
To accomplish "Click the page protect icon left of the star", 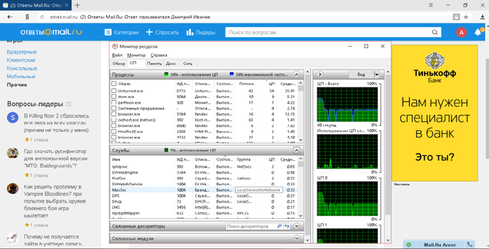I will point(456,17).
